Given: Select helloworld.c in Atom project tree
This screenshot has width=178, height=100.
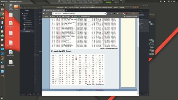Looking at the screenshot, I should click(28, 22).
